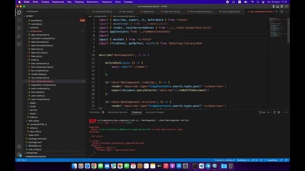Toggle secondary sidebar layout button
This screenshot has height=171, width=305.
pos(281,6)
